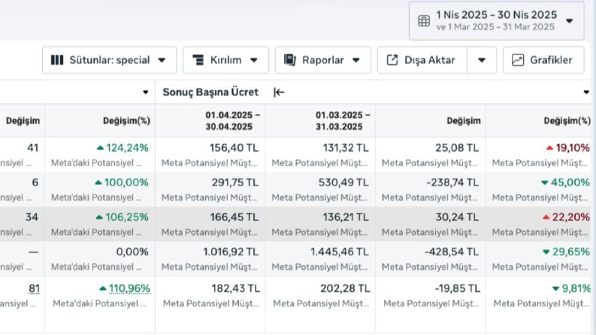Expand the Dışa Aktar split dropdown arrow
This screenshot has width=596, height=335.
(482, 60)
